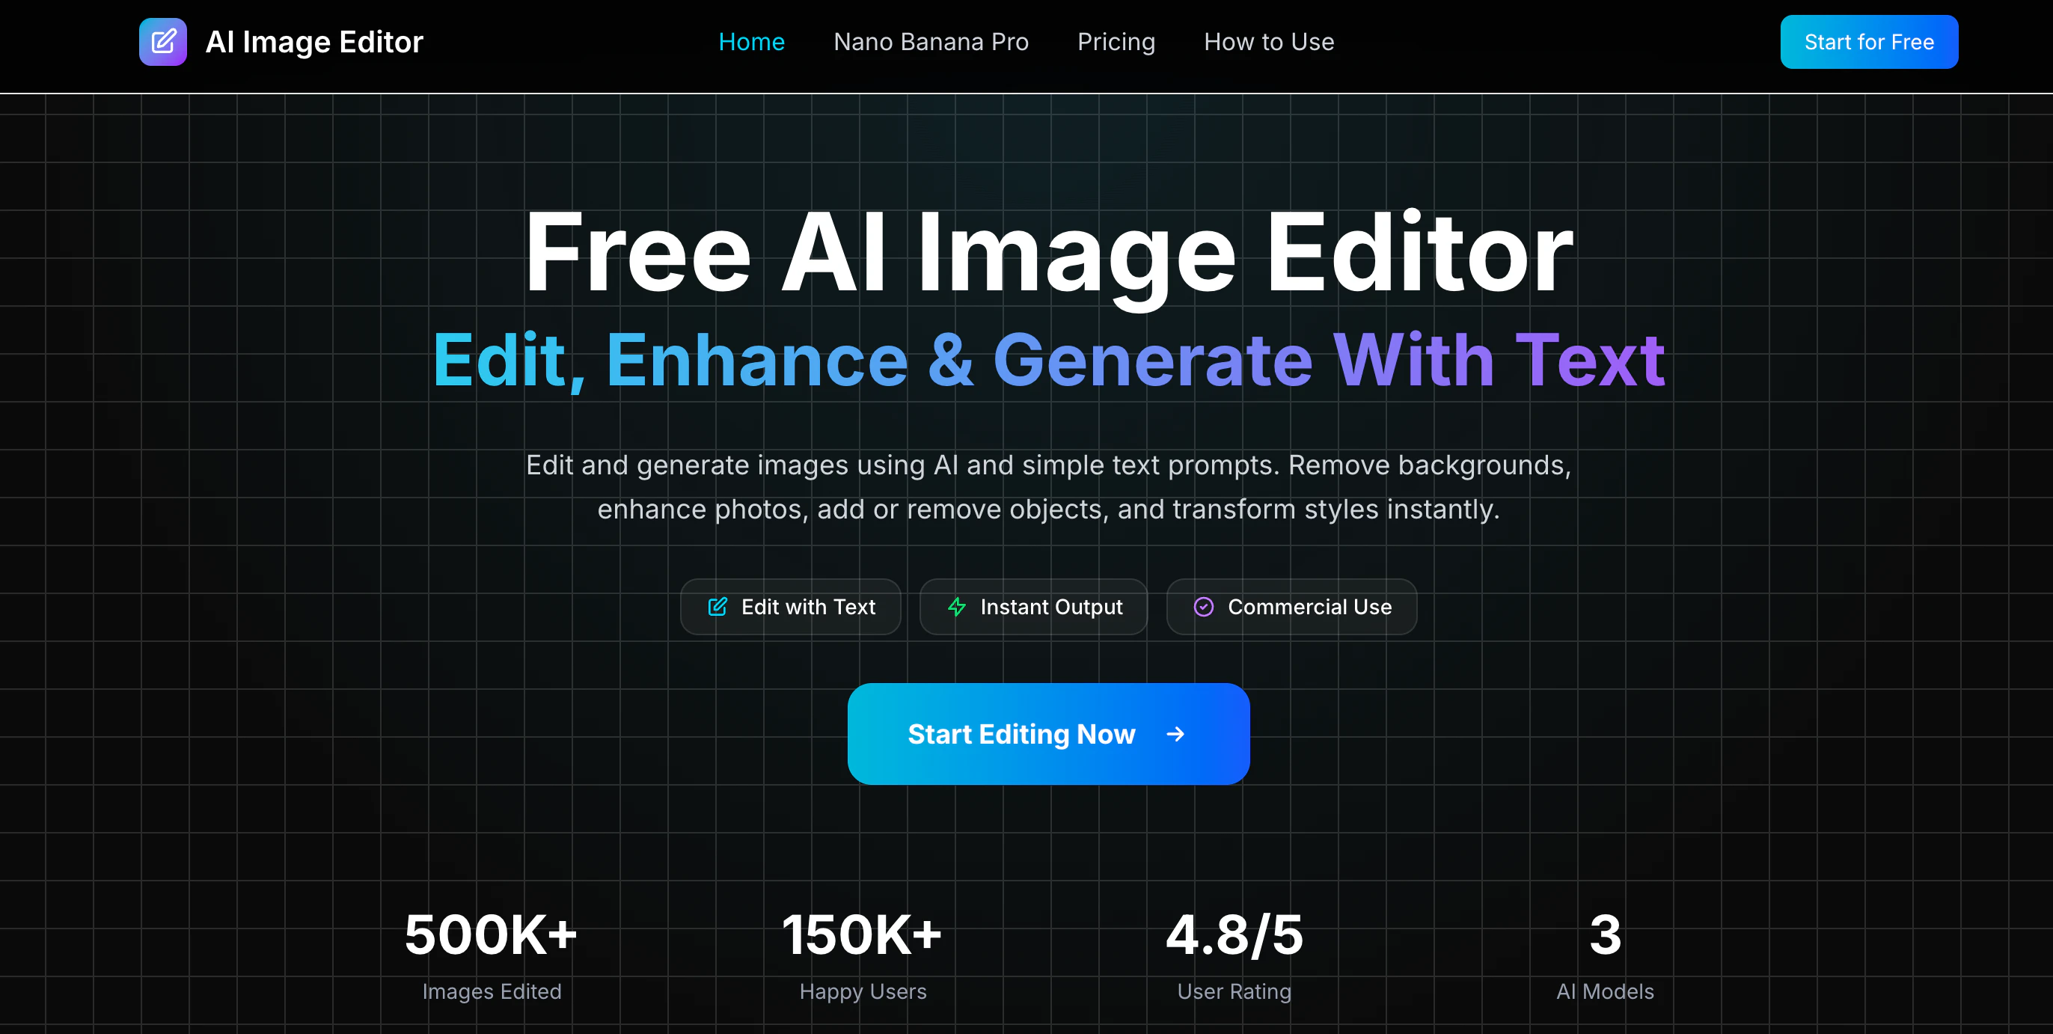Open the Nano Banana Pro page
The image size is (2053, 1034).
(x=931, y=41)
